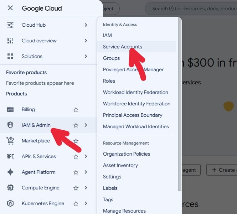
Task: Pin Kubernetes Engine with its star
Action: [76, 204]
